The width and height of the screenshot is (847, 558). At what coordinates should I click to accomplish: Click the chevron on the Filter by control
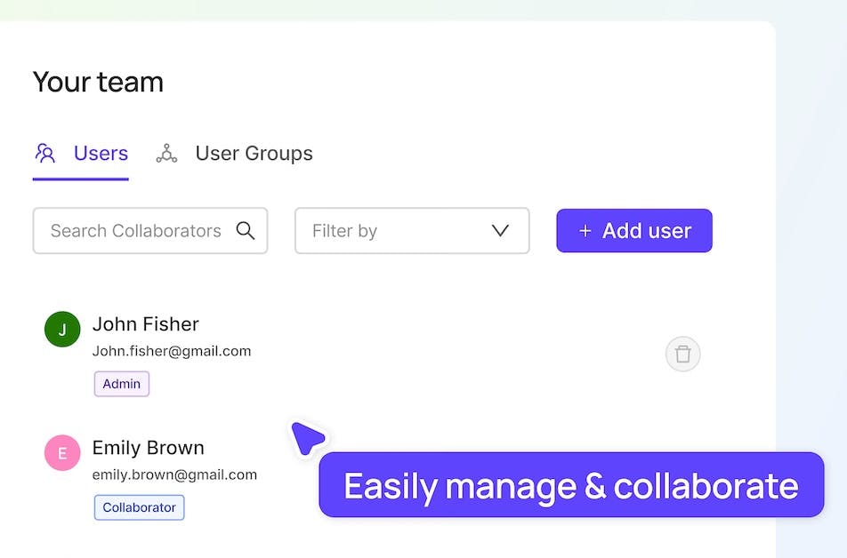(500, 230)
